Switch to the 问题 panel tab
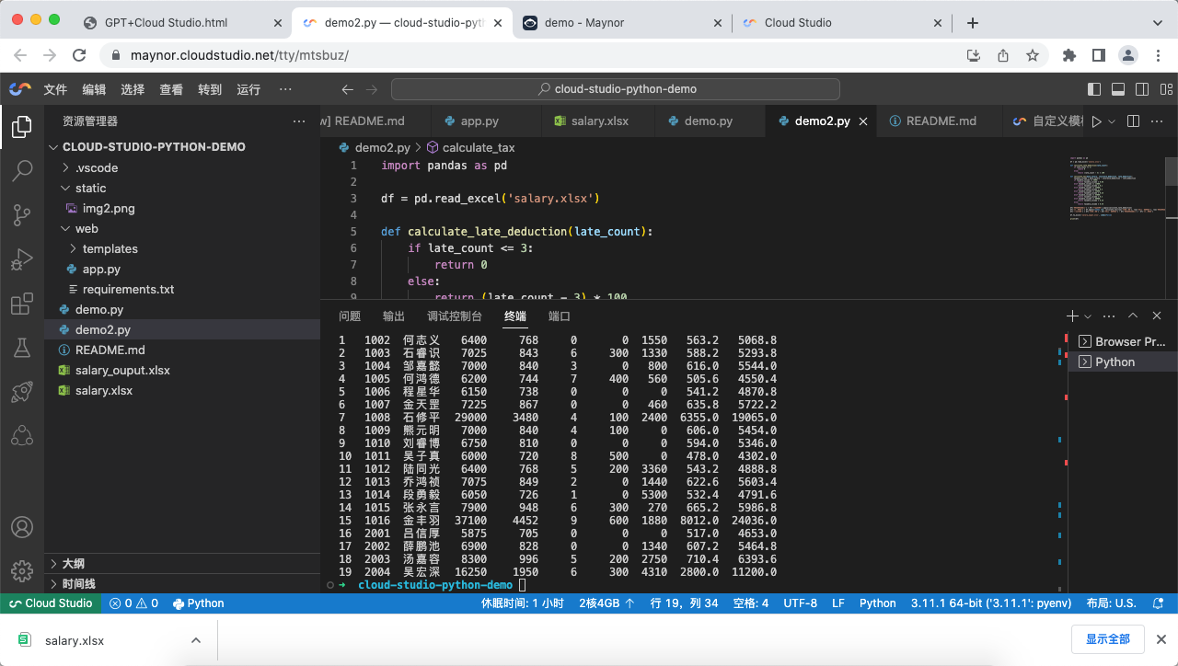This screenshot has width=1178, height=666. click(x=350, y=316)
